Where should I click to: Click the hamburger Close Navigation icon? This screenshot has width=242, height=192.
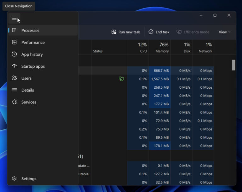click(x=14, y=18)
